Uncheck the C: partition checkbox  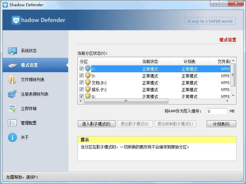coord(81,69)
